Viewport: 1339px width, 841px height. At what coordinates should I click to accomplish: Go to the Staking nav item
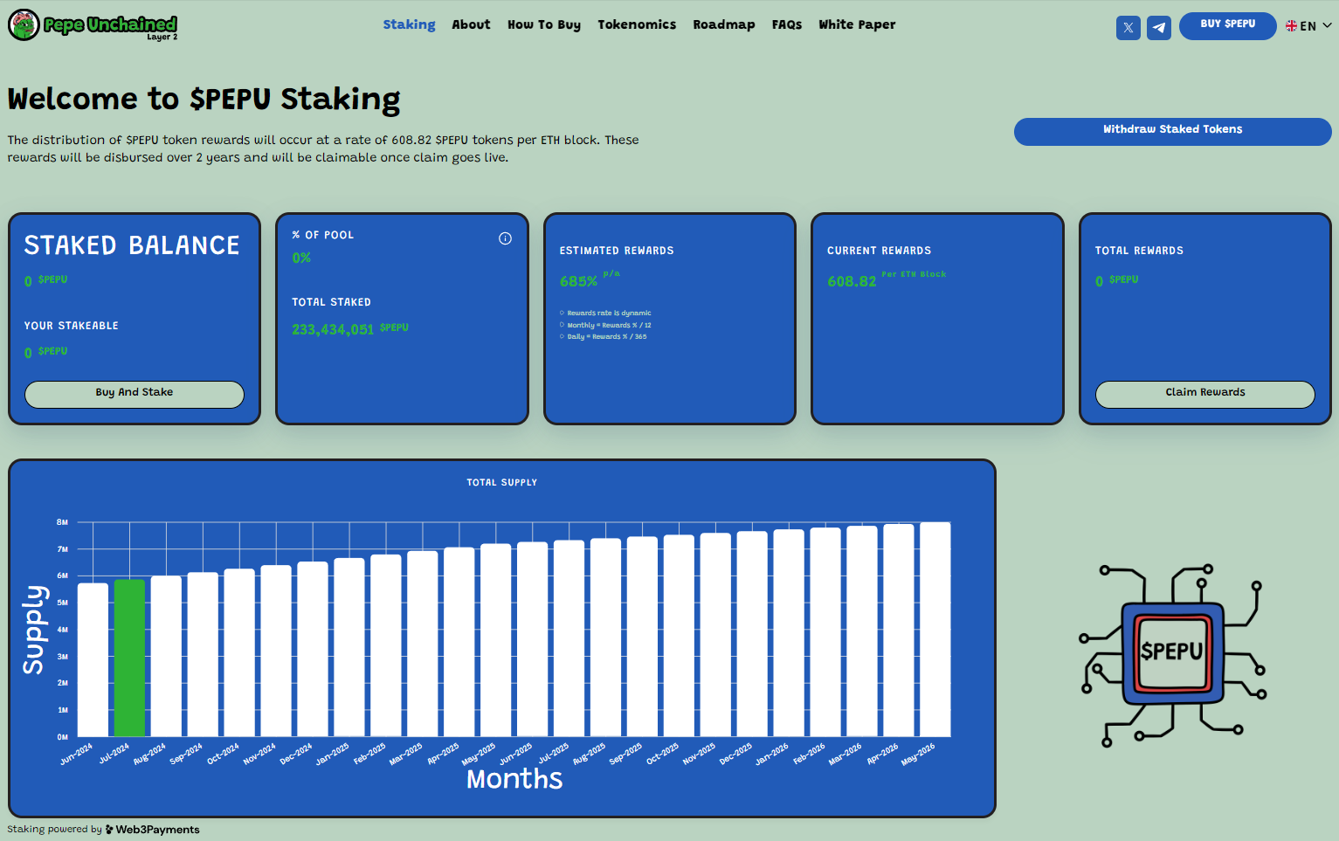click(x=409, y=24)
